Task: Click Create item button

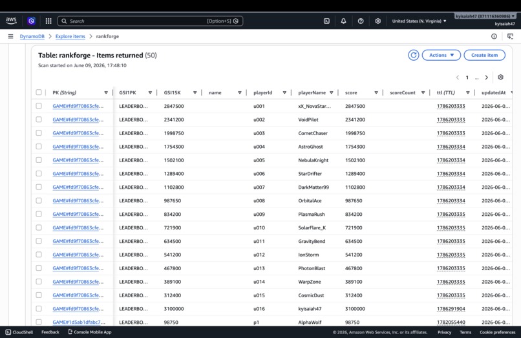Action: [484, 55]
